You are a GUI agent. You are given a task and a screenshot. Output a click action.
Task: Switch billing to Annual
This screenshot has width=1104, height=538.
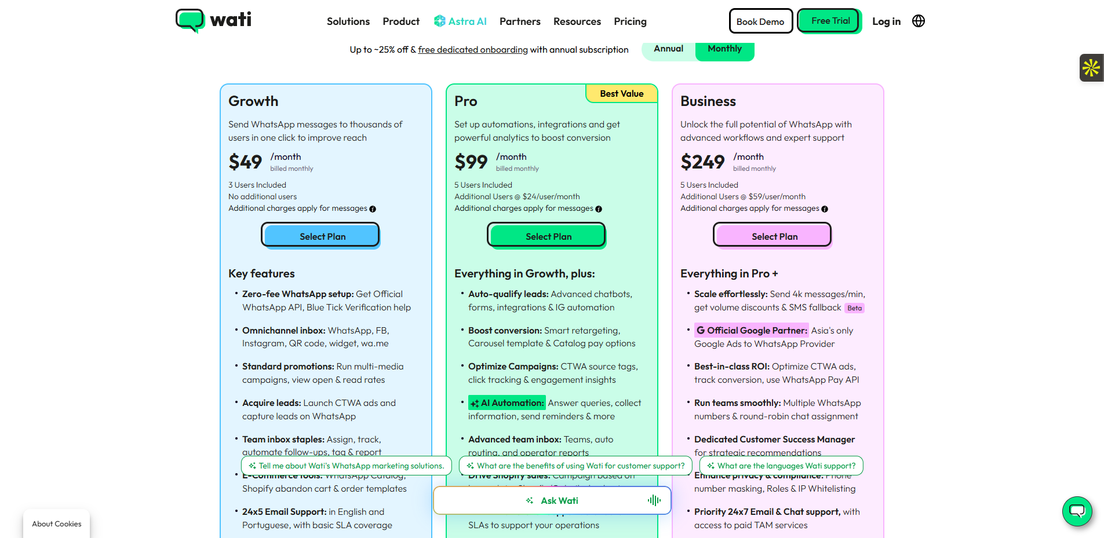pyautogui.click(x=668, y=49)
